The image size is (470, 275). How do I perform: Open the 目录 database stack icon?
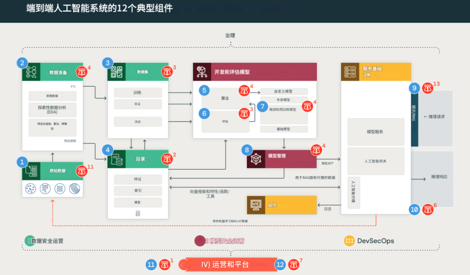tap(116, 158)
